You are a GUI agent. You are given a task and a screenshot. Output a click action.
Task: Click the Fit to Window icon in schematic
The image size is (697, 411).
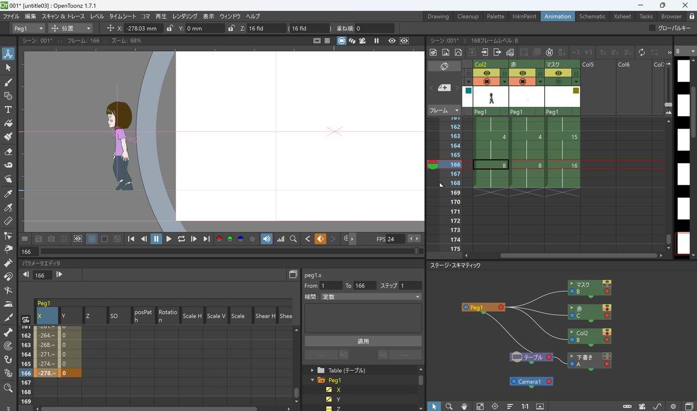[480, 406]
